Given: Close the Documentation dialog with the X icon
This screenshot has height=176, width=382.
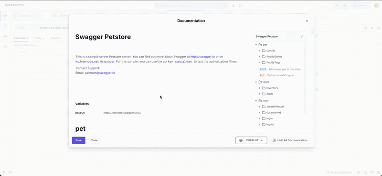Looking at the screenshot, I should pos(307,21).
